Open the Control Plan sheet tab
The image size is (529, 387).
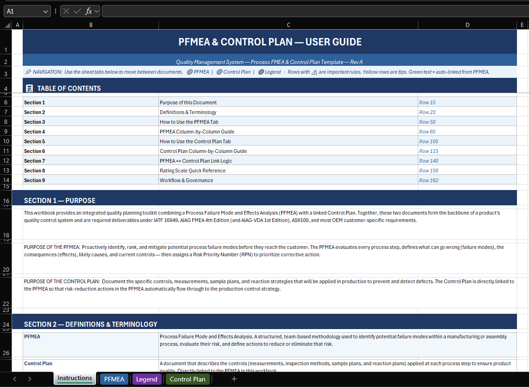[187, 379]
